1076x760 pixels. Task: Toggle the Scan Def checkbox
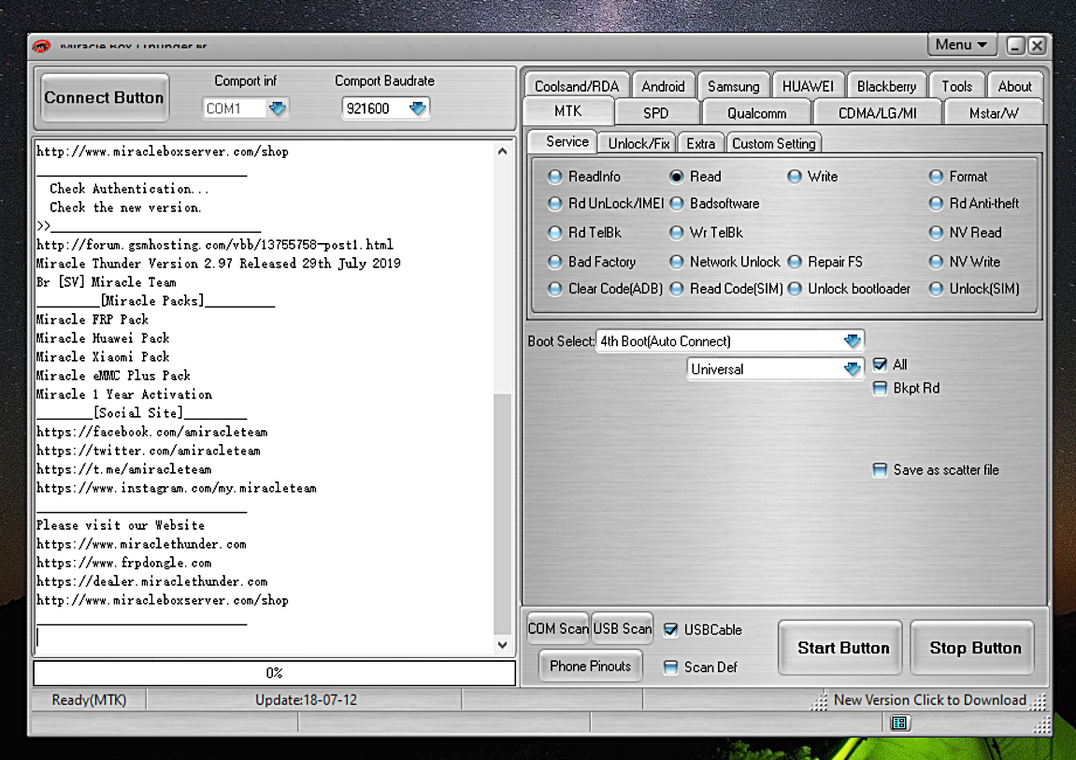click(x=670, y=667)
